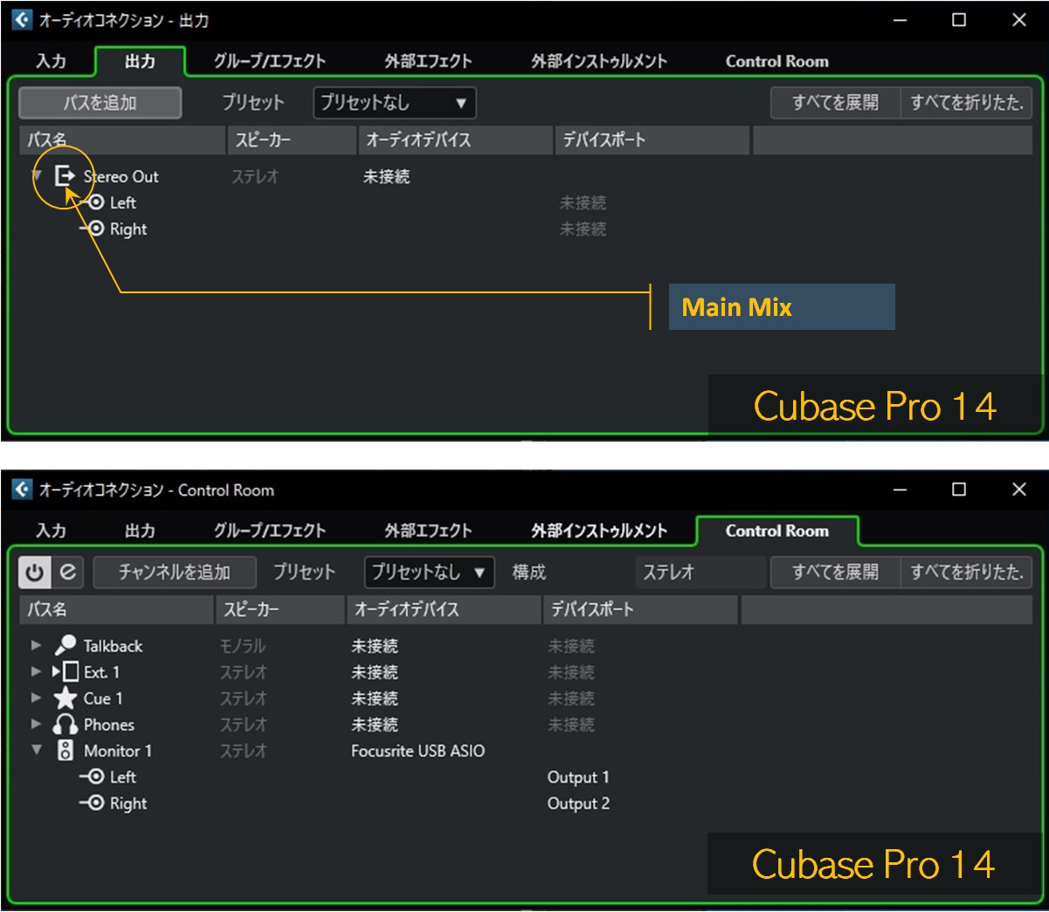The height and width of the screenshot is (912, 1049).
Task: Expand the Ext. 1 channel row
Action: pyautogui.click(x=36, y=672)
